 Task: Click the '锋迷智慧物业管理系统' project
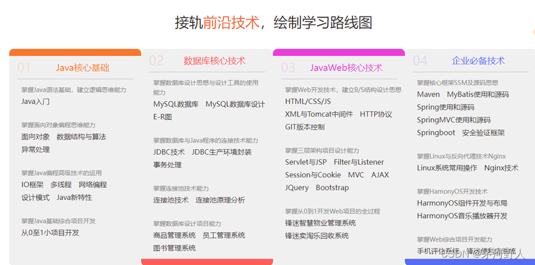click(x=320, y=223)
